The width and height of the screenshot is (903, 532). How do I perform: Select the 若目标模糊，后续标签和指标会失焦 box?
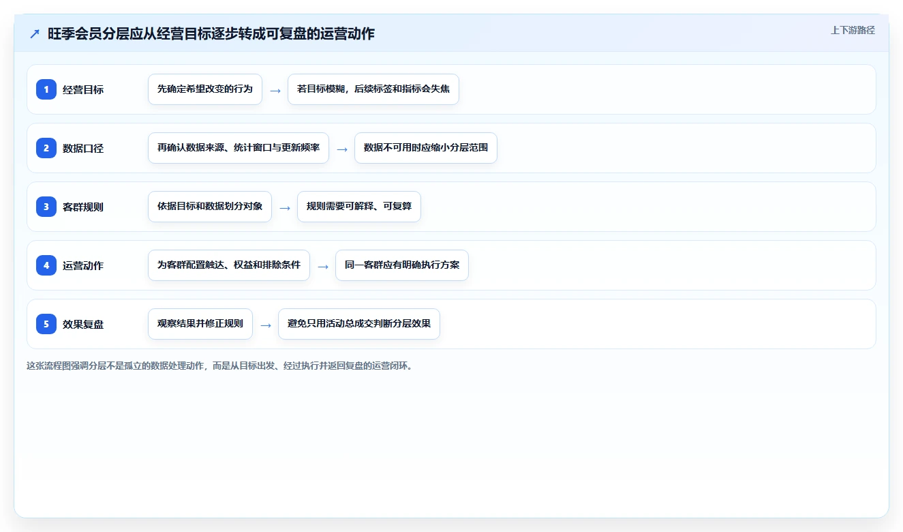pyautogui.click(x=373, y=89)
